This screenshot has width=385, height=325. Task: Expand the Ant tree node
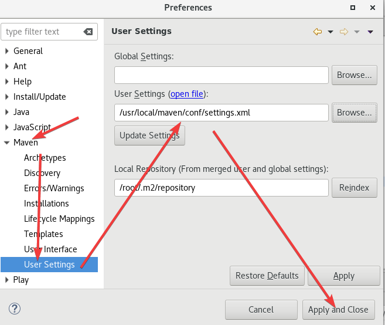7,66
